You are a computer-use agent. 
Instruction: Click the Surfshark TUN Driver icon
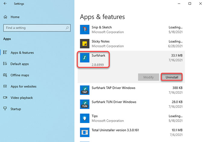click(x=85, y=104)
